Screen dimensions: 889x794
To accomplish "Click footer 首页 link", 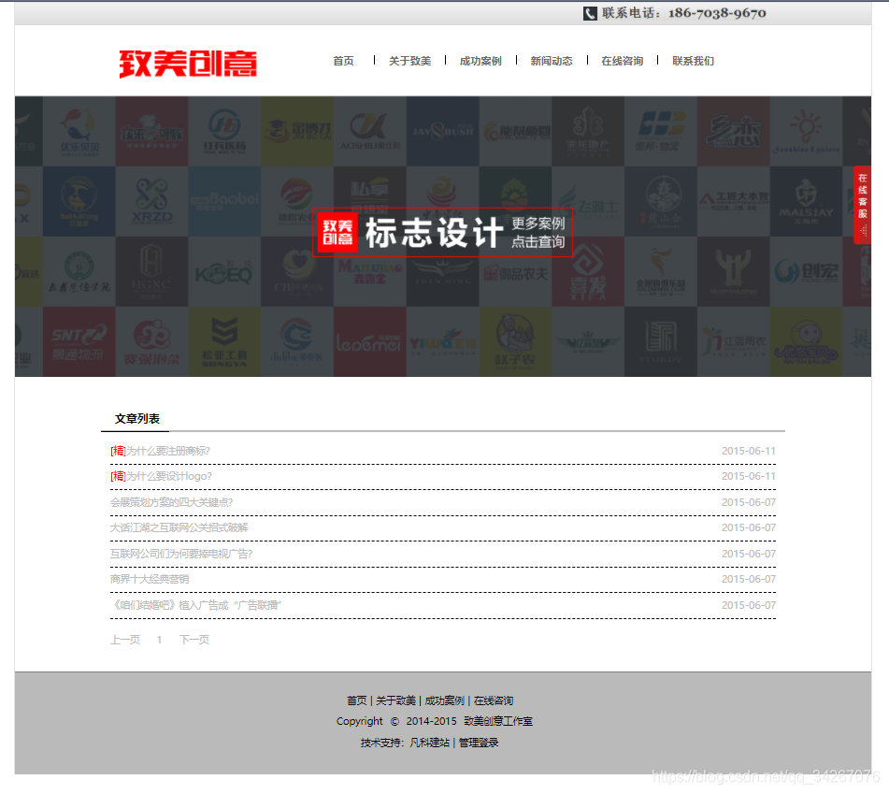I will (356, 700).
